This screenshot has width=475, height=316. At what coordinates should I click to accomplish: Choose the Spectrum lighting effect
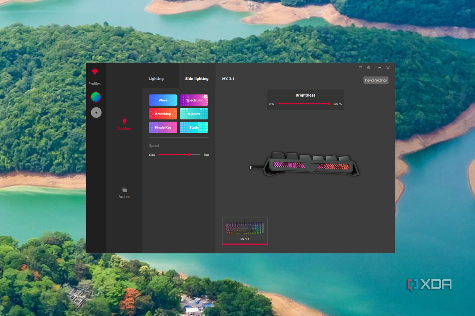click(194, 100)
